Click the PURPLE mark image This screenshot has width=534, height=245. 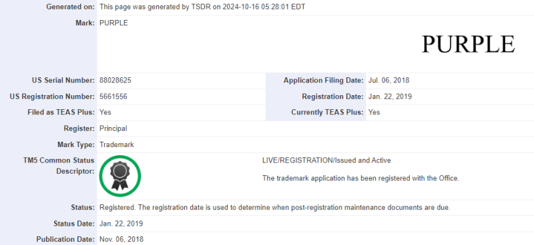coord(469,44)
